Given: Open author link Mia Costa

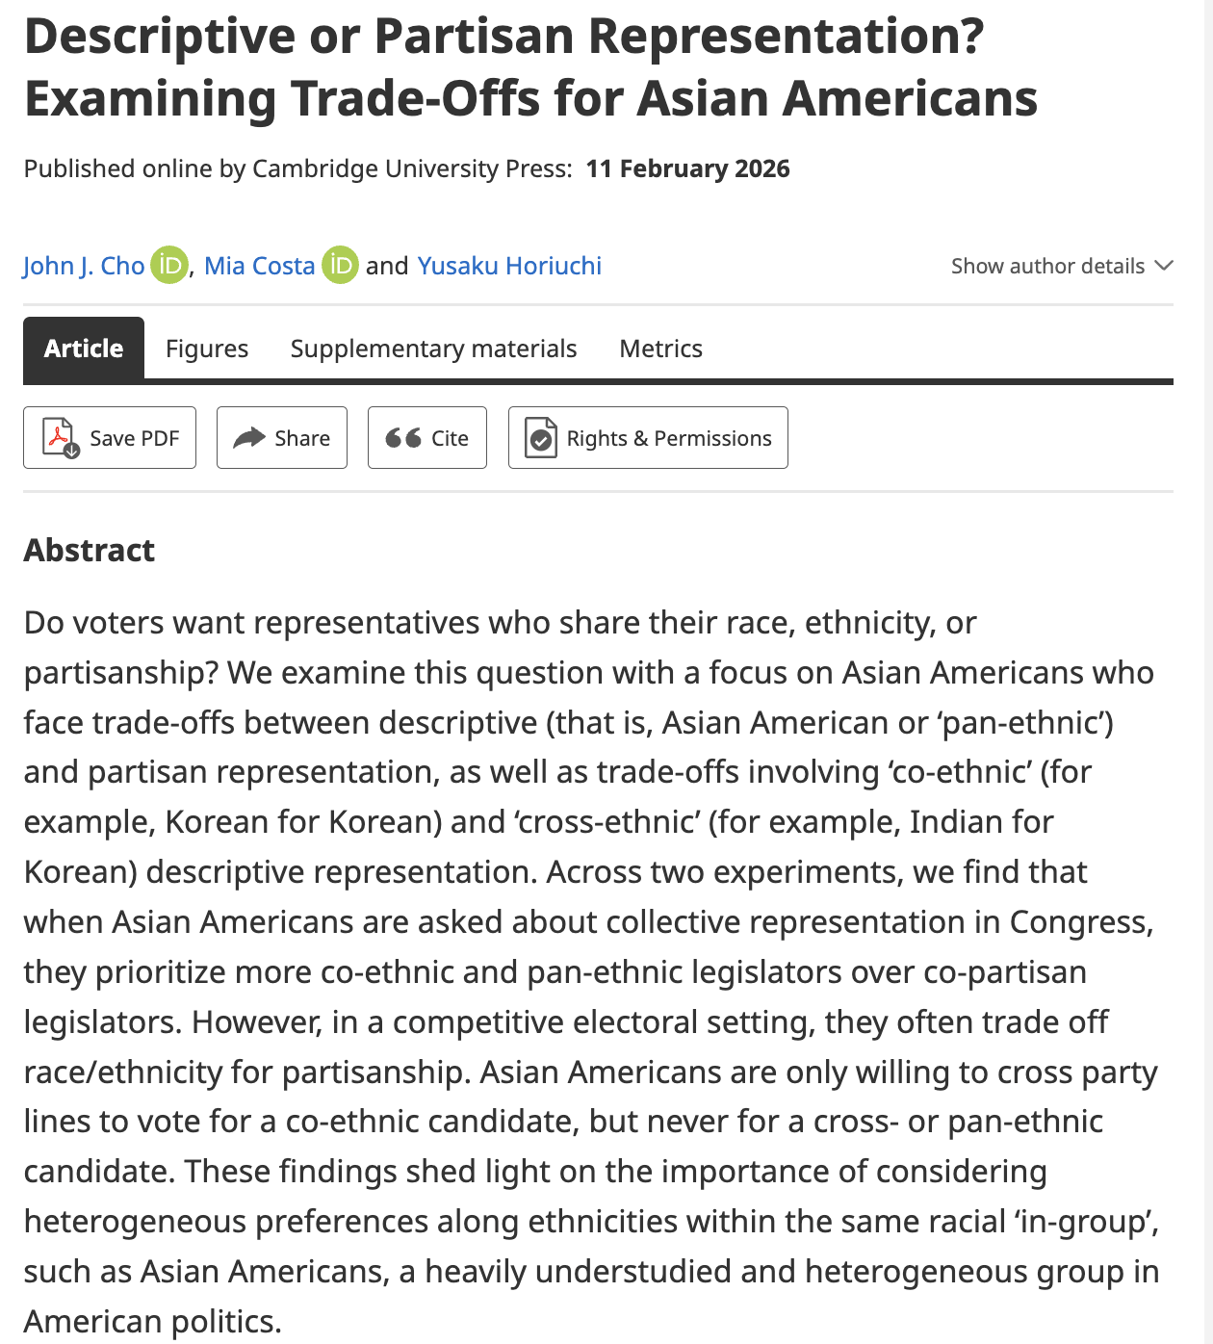Looking at the screenshot, I should point(260,266).
